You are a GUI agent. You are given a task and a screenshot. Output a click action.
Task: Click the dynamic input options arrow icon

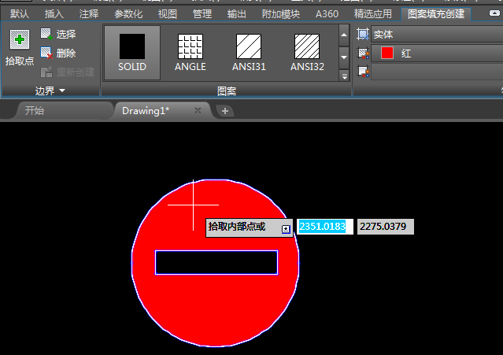[x=286, y=229]
